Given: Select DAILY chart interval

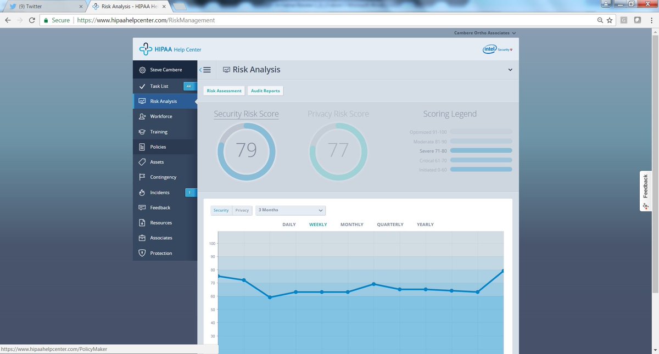Looking at the screenshot, I should tap(289, 224).
